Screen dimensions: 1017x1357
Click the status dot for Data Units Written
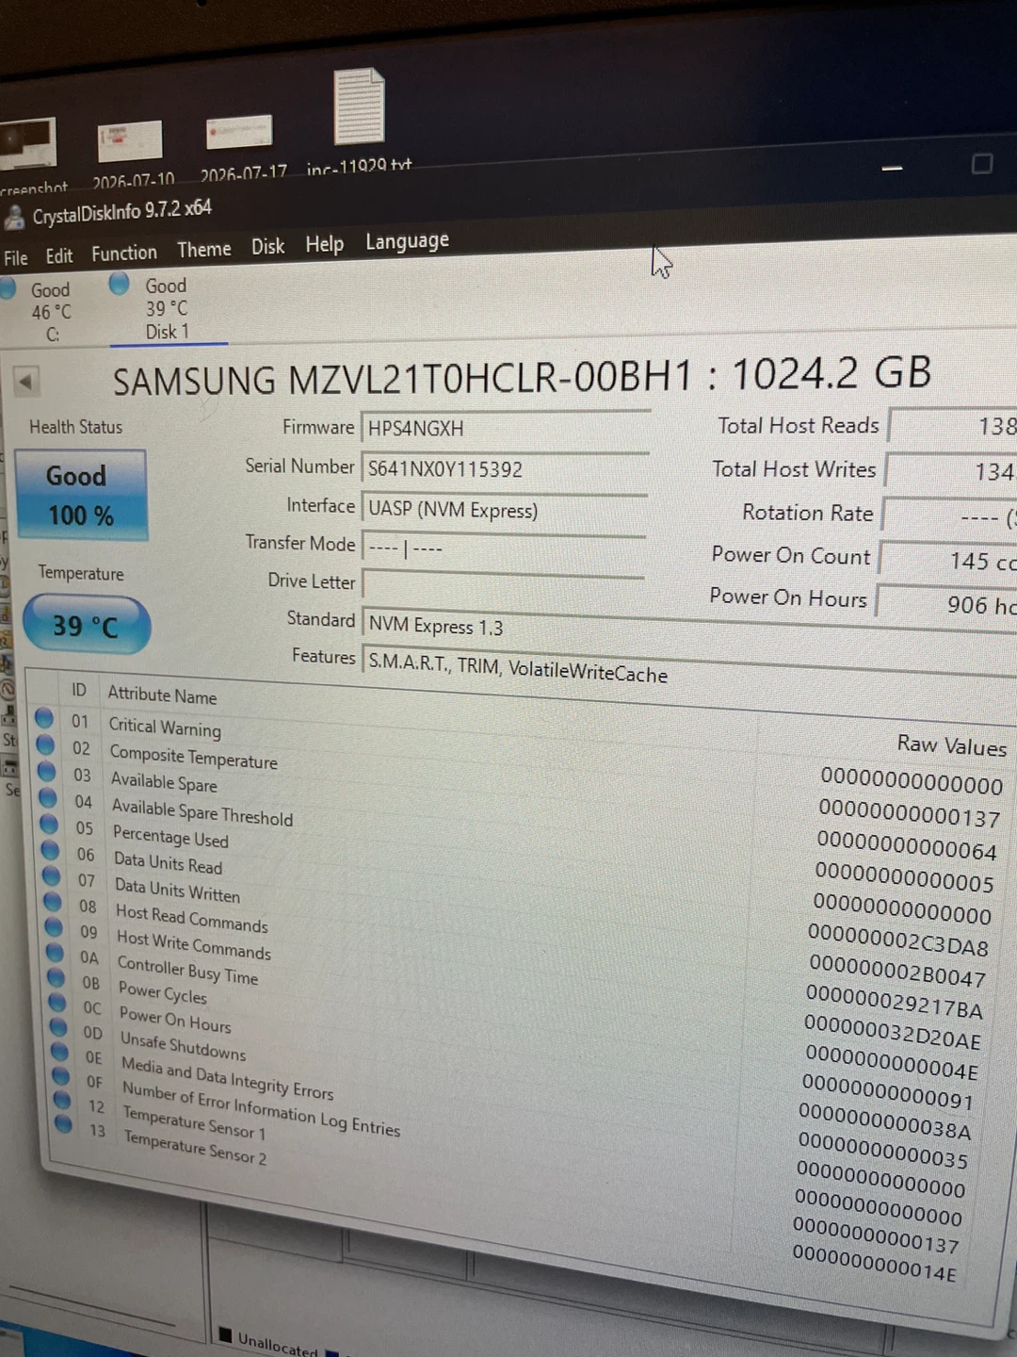tap(52, 875)
